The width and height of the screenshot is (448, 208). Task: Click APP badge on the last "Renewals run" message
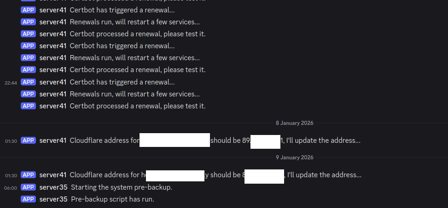pos(28,94)
